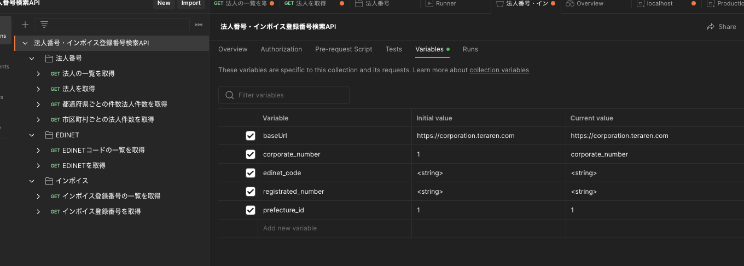Viewport: 744px width, 266px height.
Task: Collapse the 法人番号・インボイス登録番号検索API collection
Action: 25,43
